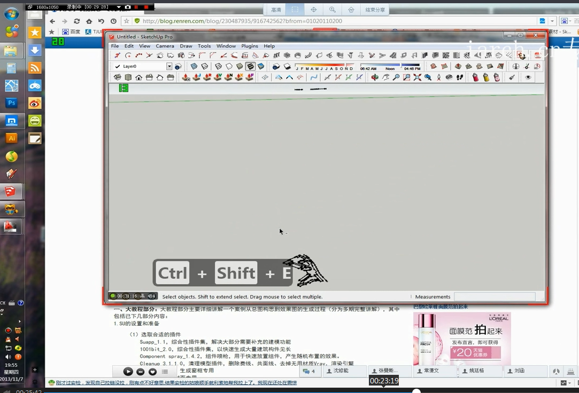
Task: Open the Draw menu
Action: pos(186,46)
